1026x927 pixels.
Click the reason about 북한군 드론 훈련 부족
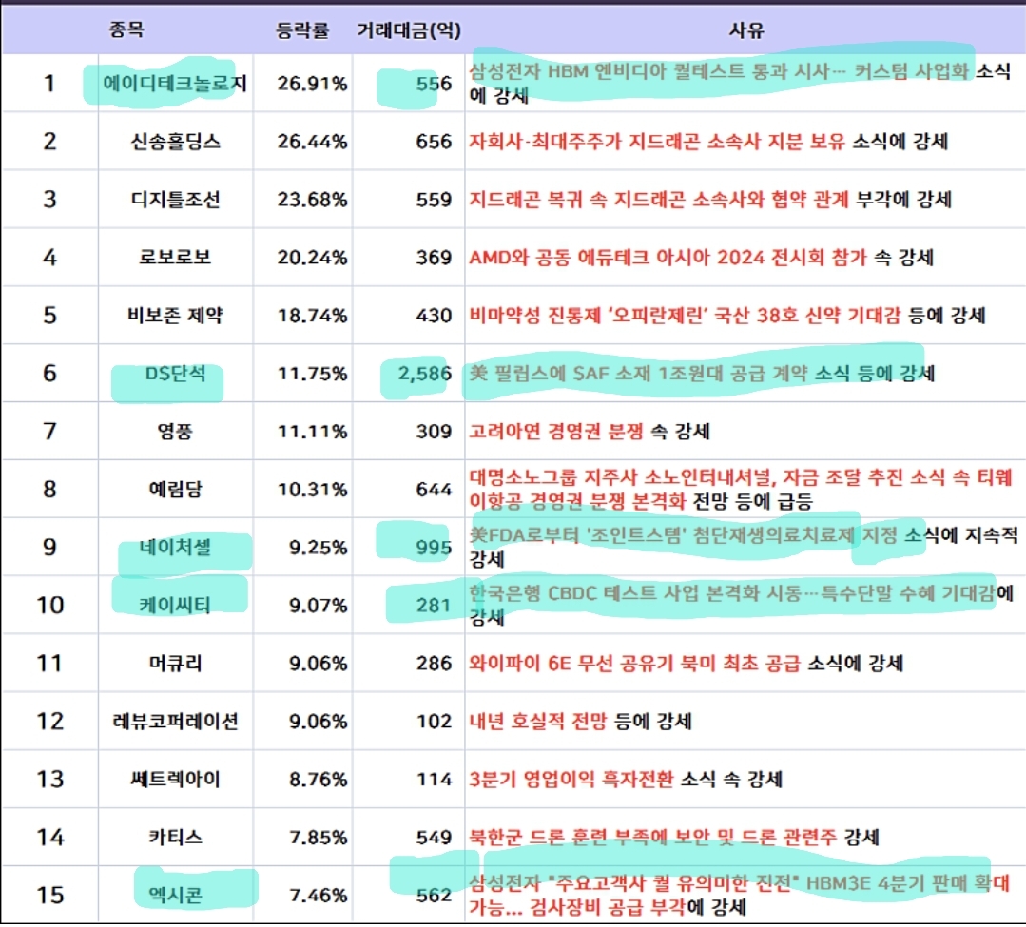click(674, 837)
